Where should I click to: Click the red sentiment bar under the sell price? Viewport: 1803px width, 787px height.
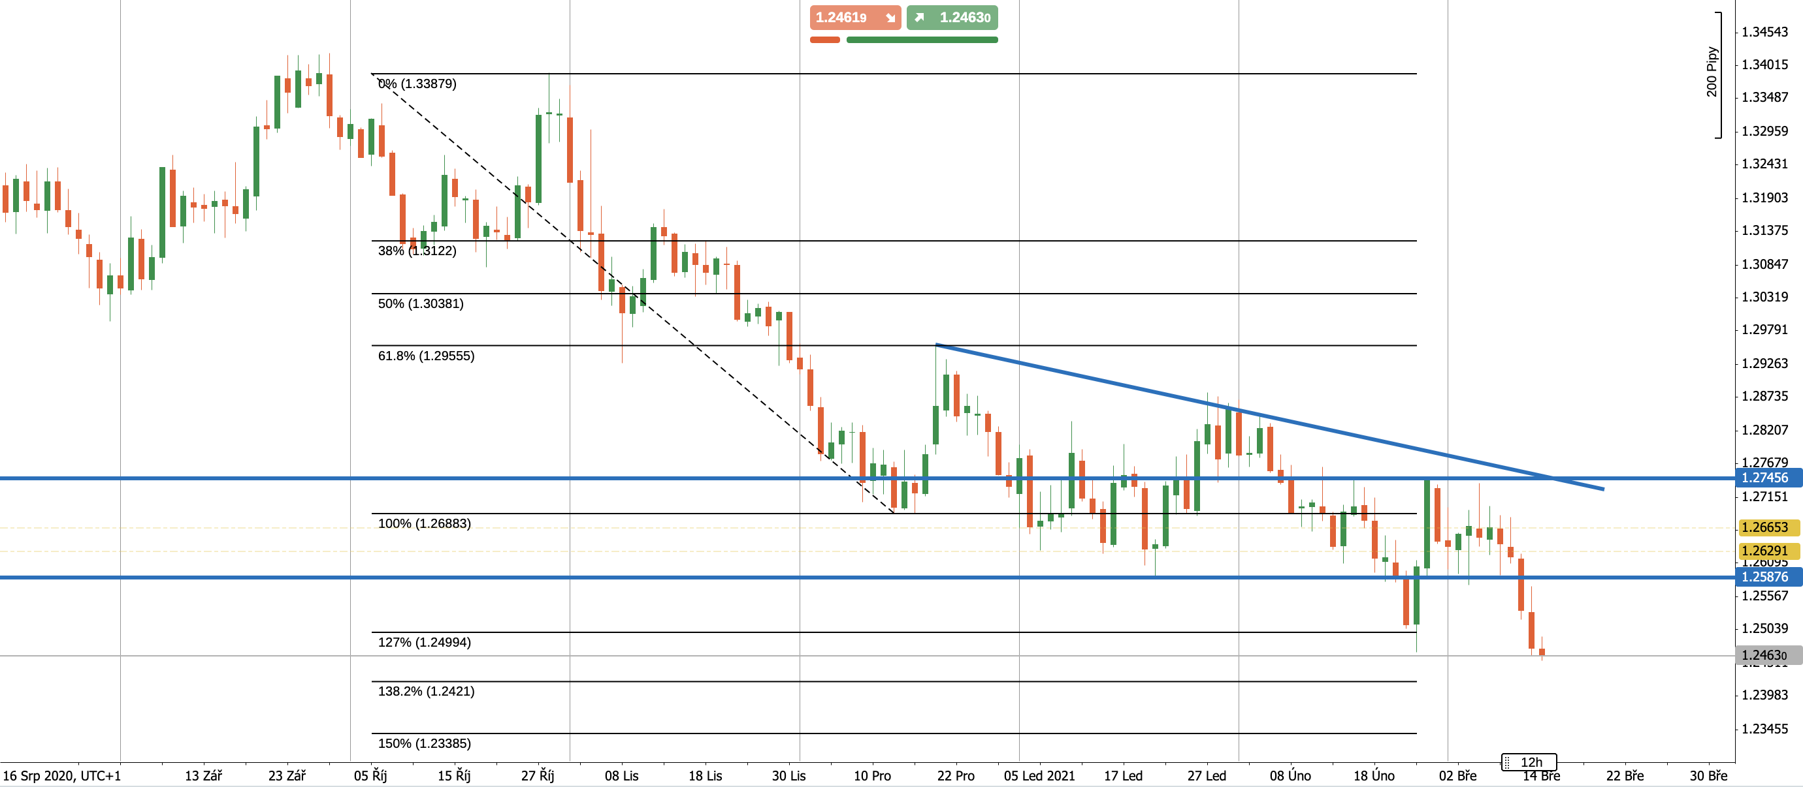point(824,40)
